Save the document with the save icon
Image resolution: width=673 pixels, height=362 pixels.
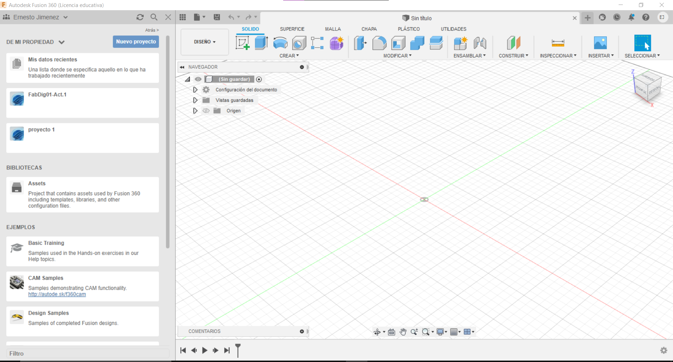point(217,17)
